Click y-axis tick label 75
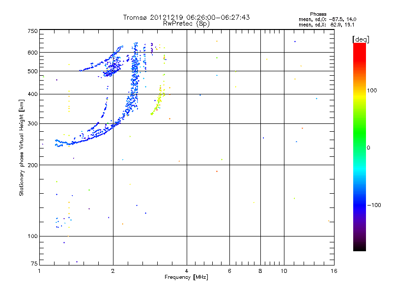393x295 pixels. pos(34,264)
